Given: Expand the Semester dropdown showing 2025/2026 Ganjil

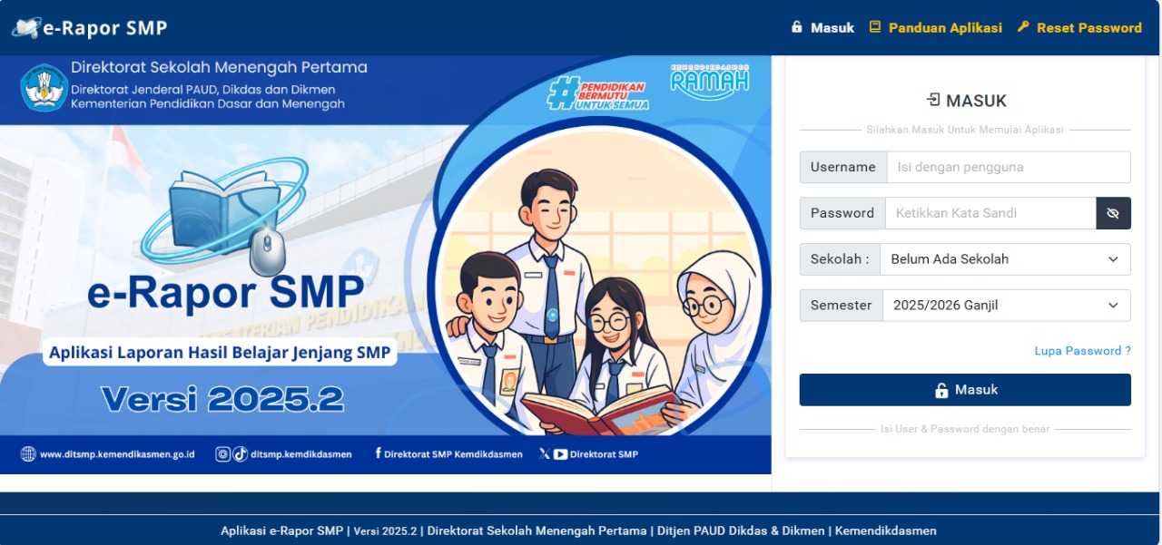Looking at the screenshot, I should [x=1005, y=306].
